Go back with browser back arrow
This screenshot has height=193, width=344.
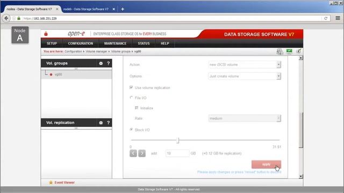[6, 18]
